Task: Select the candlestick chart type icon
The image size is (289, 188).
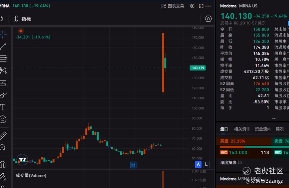Action: (2, 19)
